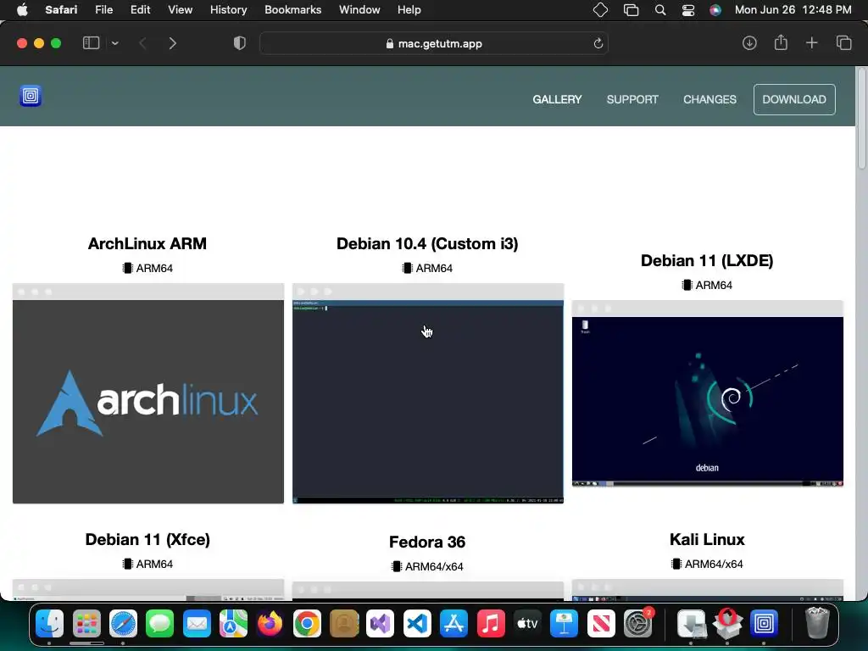Image resolution: width=868 pixels, height=651 pixels.
Task: Open Visual Studio Code from the Dock
Action: 417,623
